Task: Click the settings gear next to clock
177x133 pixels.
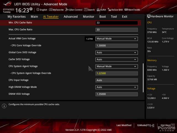Action: pyautogui.click(x=31, y=9)
